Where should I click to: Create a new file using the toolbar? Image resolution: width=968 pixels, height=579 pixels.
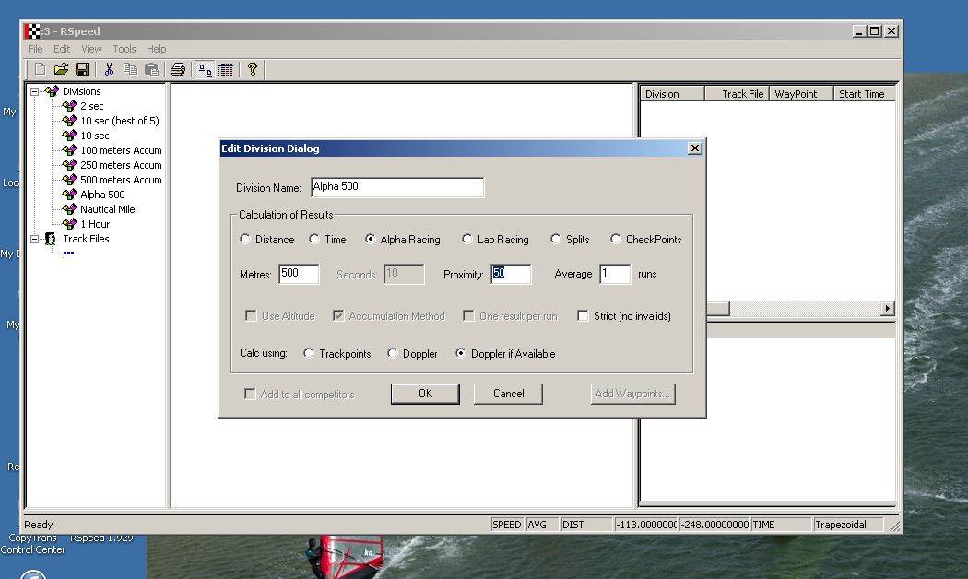39,68
